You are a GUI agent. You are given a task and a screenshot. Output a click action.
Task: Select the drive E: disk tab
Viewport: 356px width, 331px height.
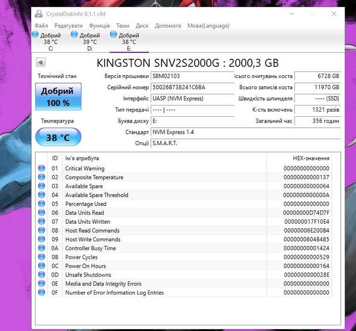point(129,42)
